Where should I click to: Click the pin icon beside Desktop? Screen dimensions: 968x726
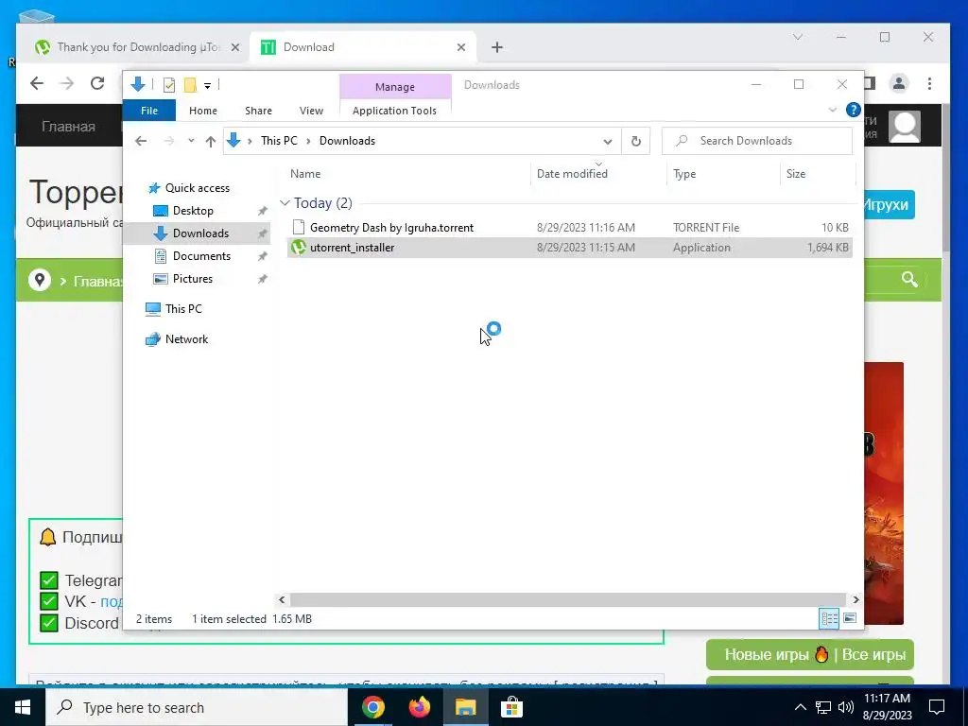pyautogui.click(x=263, y=211)
